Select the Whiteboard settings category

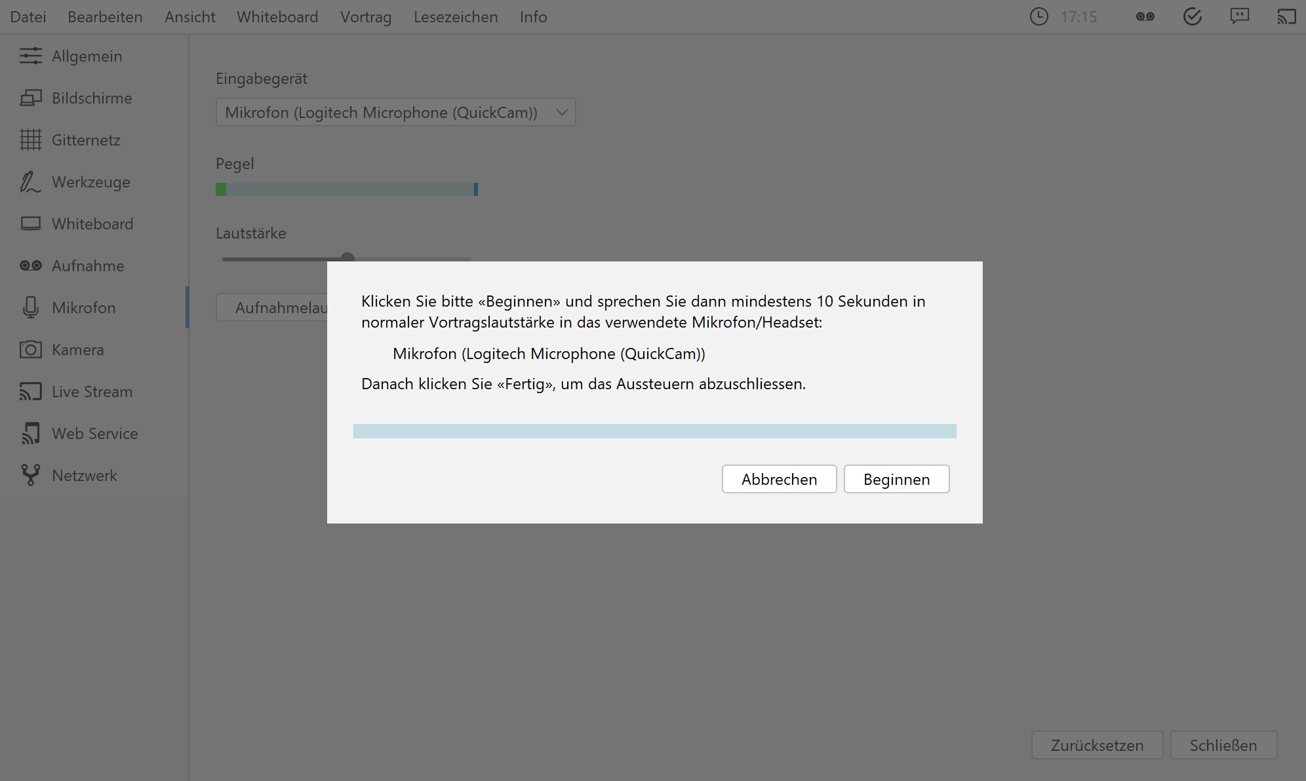coord(92,223)
